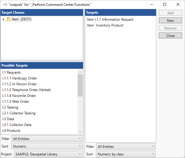
Task: Select I.1.1.5 Web Order entry
Action: tap(16, 102)
